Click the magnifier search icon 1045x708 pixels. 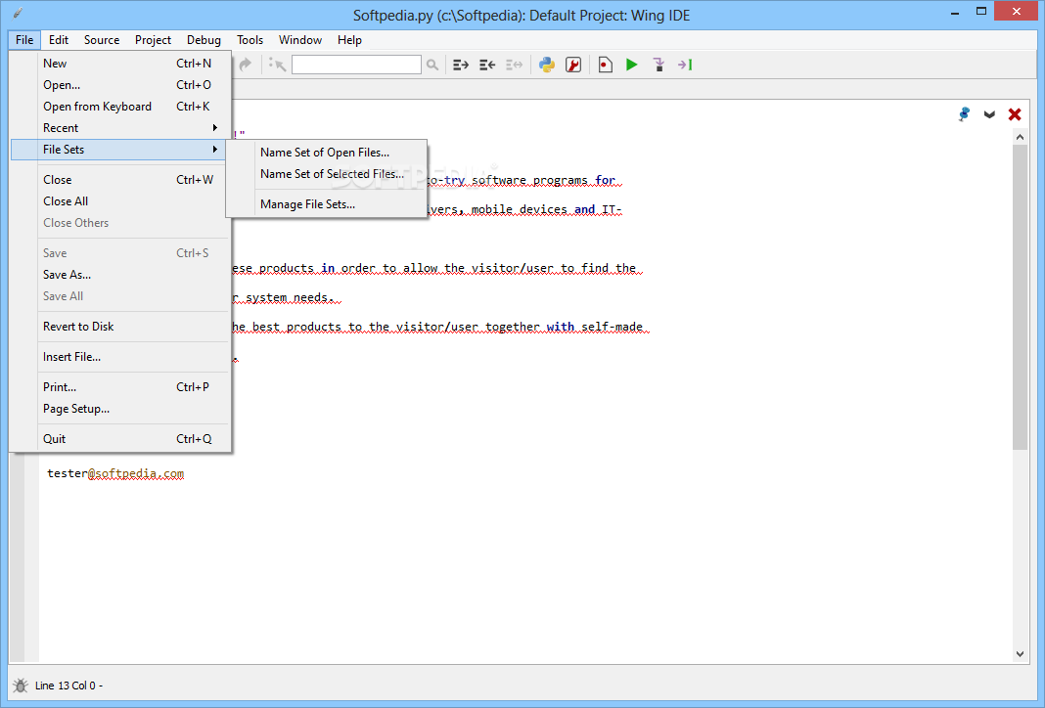[432, 65]
